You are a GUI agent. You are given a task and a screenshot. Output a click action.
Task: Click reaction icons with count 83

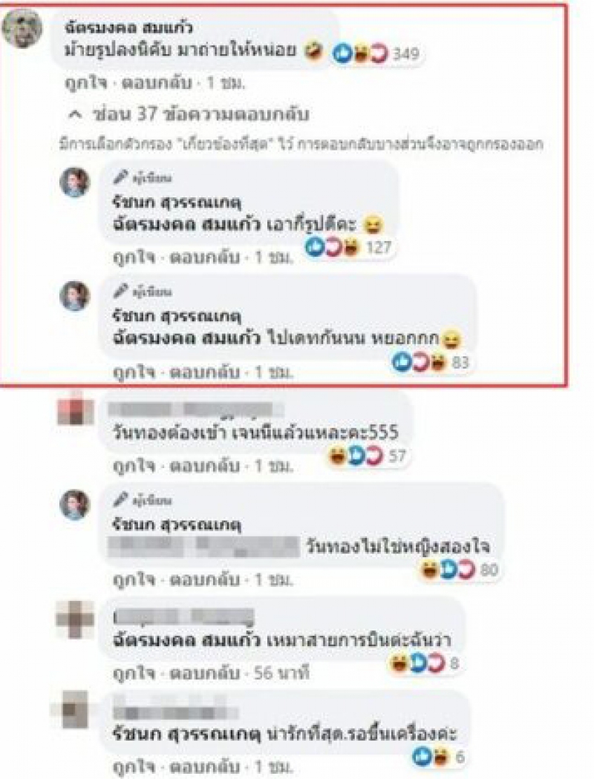(431, 362)
